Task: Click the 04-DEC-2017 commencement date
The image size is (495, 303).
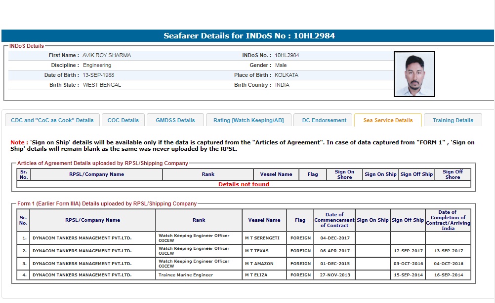Action: [x=334, y=238]
